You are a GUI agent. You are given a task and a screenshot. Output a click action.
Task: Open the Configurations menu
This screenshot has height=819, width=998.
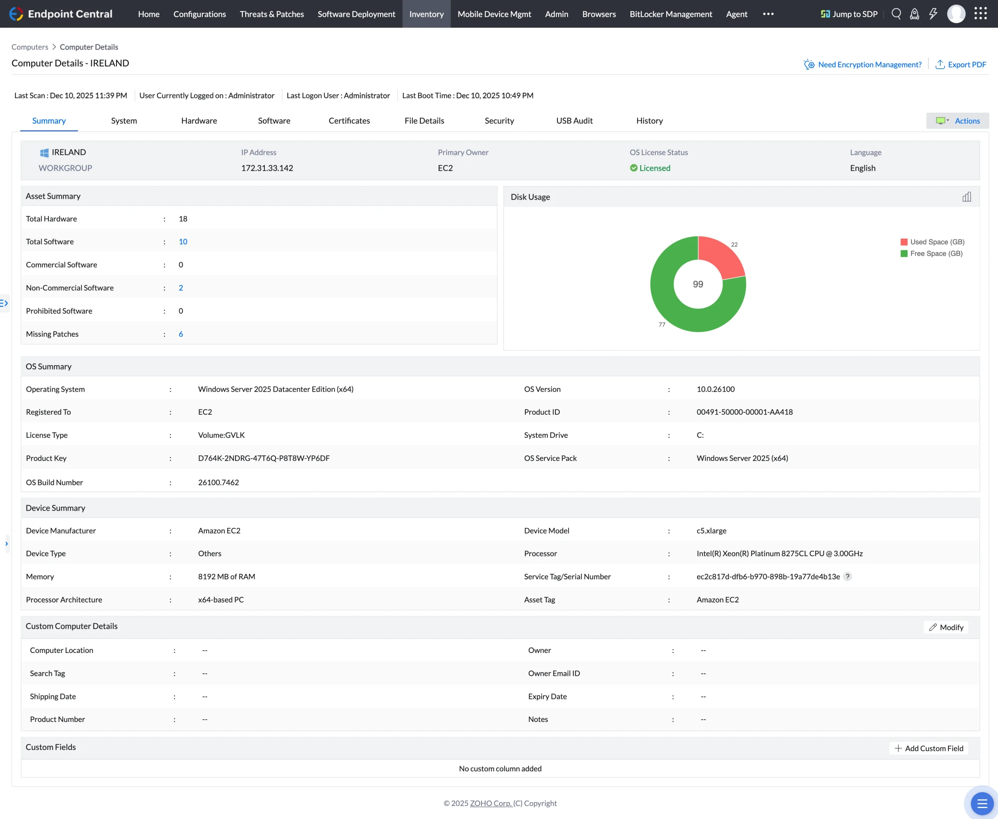(x=200, y=14)
